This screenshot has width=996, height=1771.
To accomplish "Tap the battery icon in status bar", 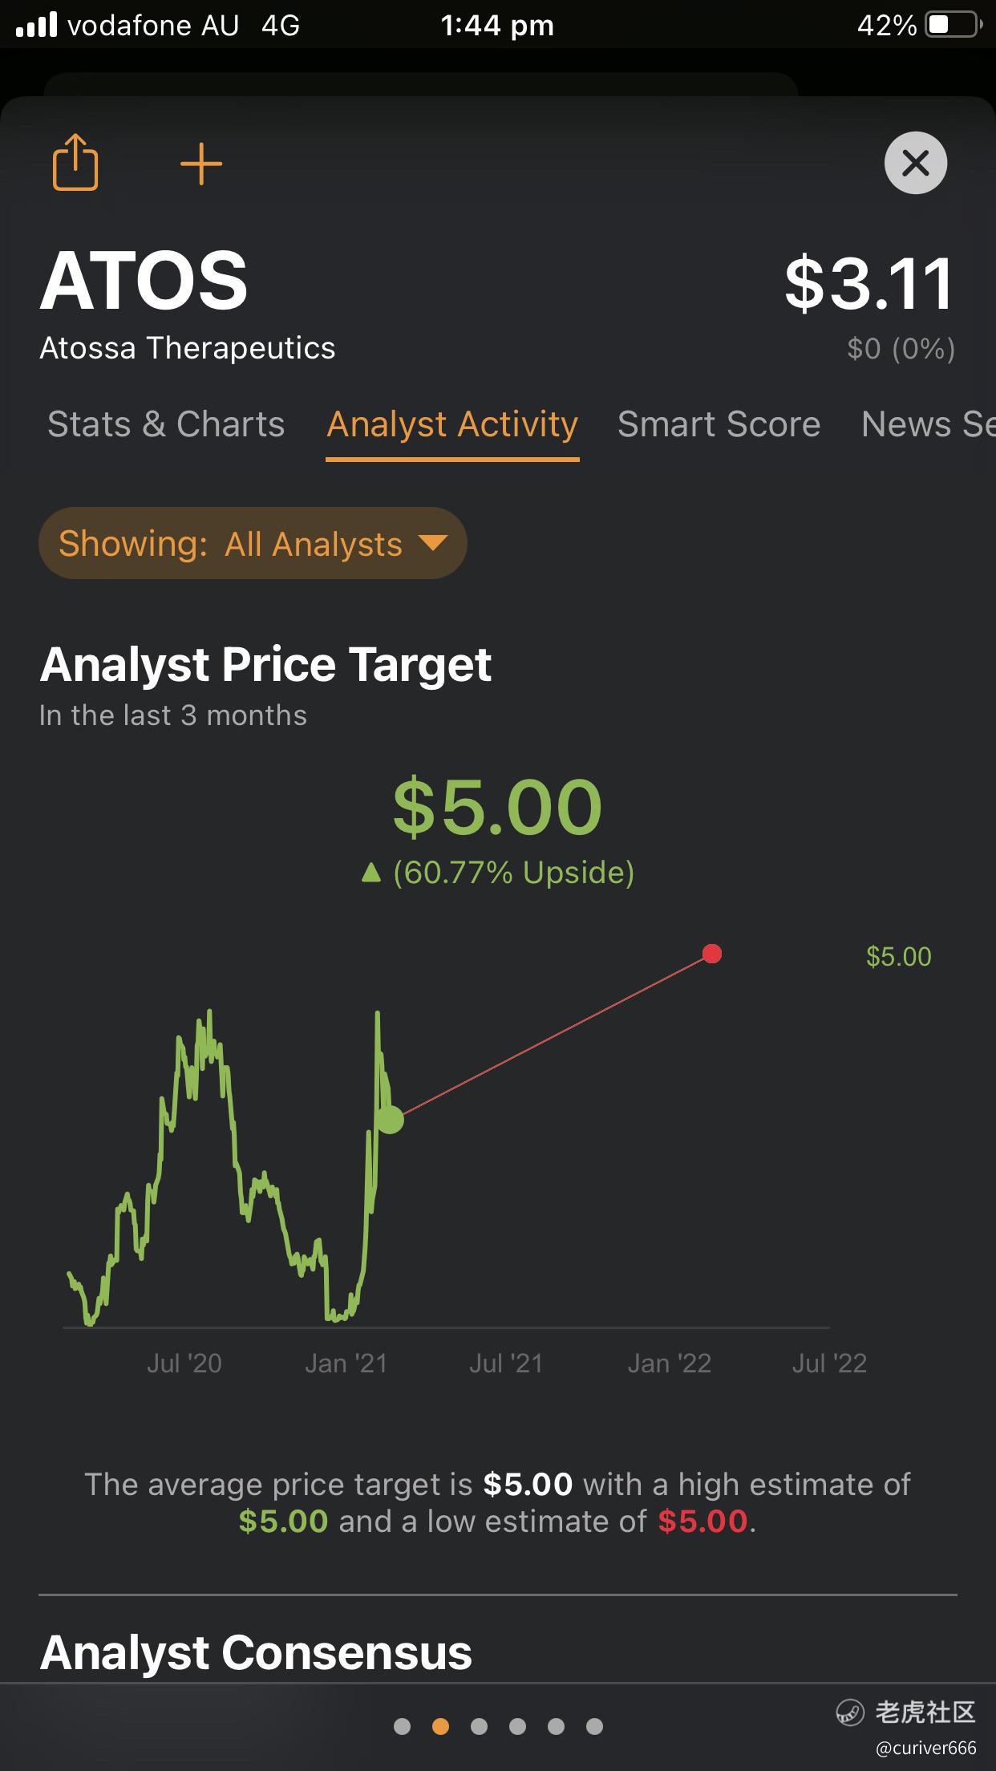I will [x=953, y=25].
